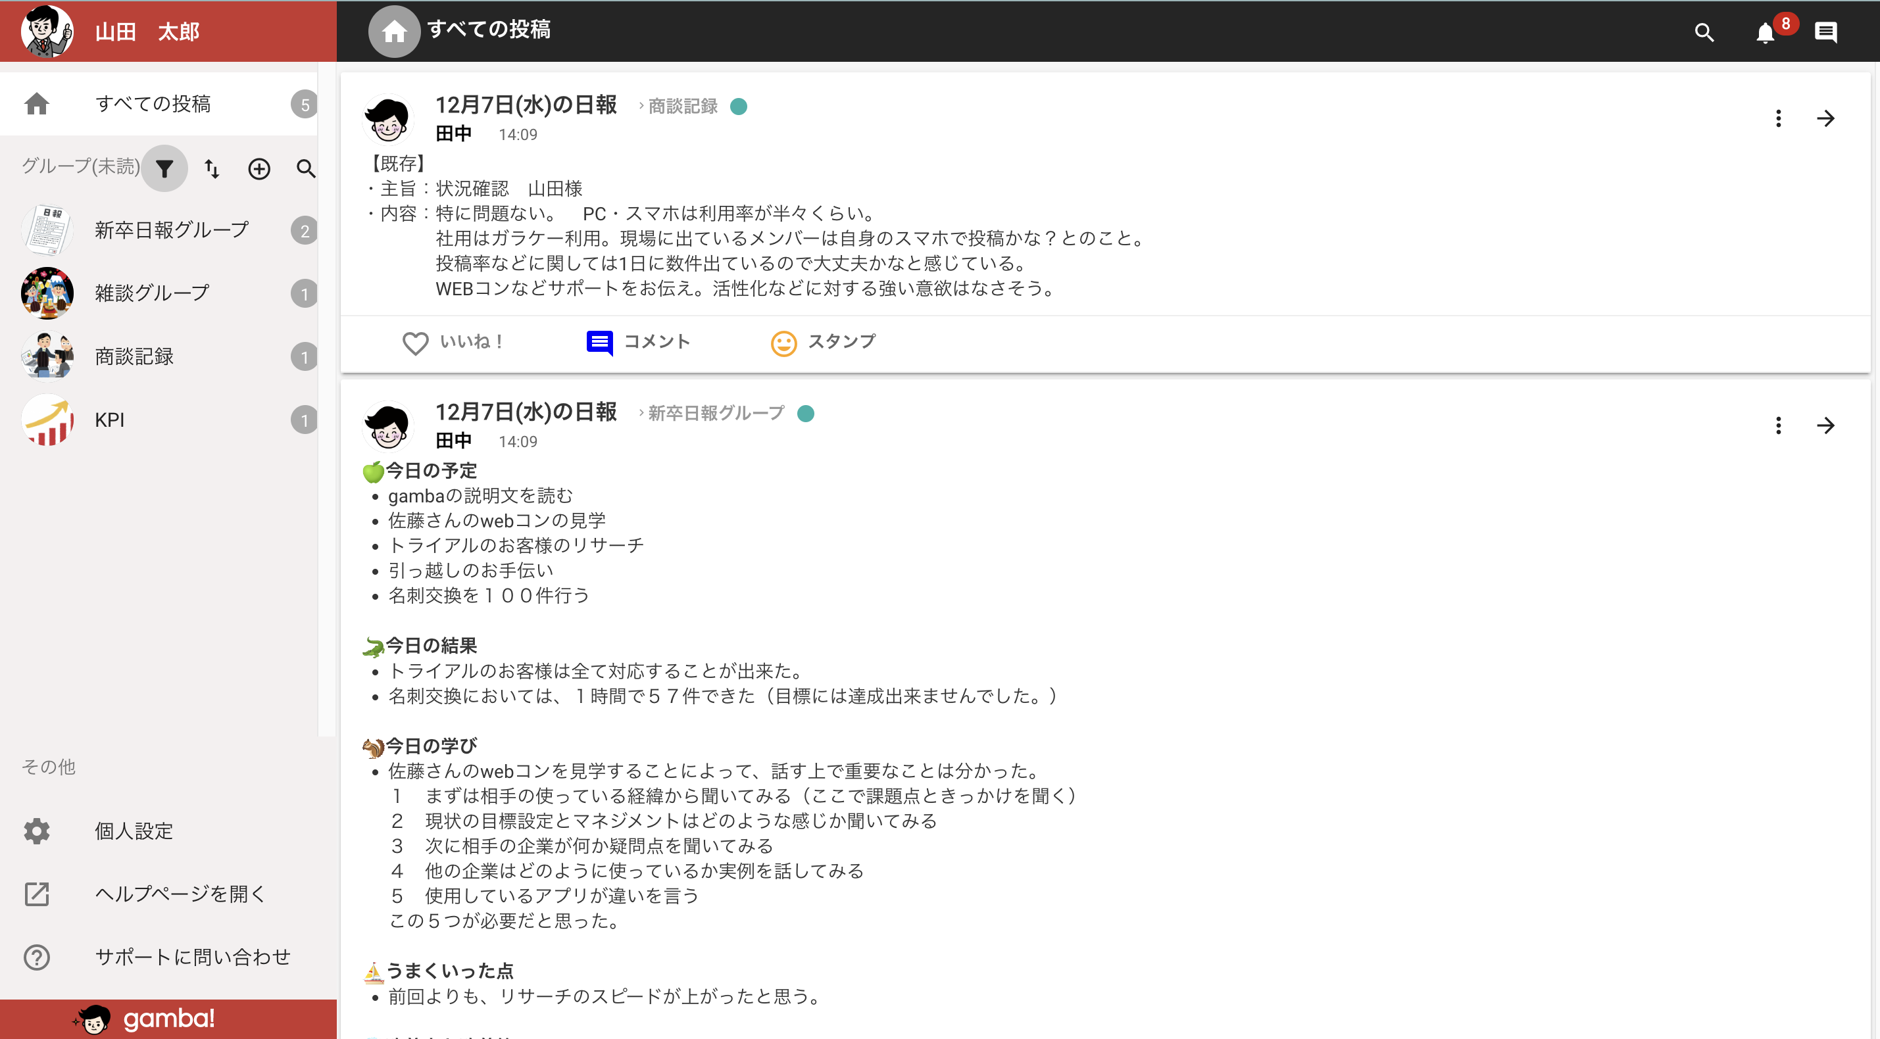
Task: Click the green status dot beside 商談記録
Action: (739, 107)
